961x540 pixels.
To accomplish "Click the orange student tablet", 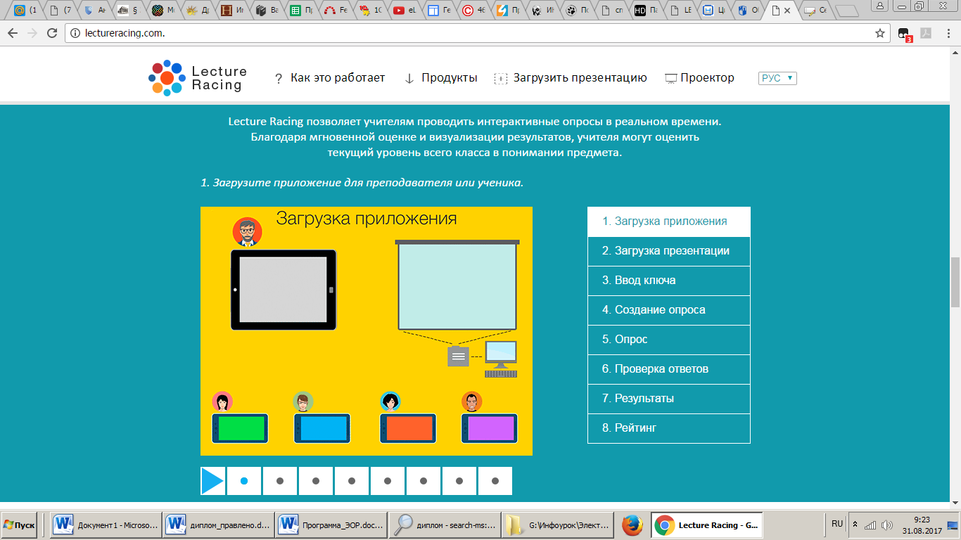I will coord(408,428).
